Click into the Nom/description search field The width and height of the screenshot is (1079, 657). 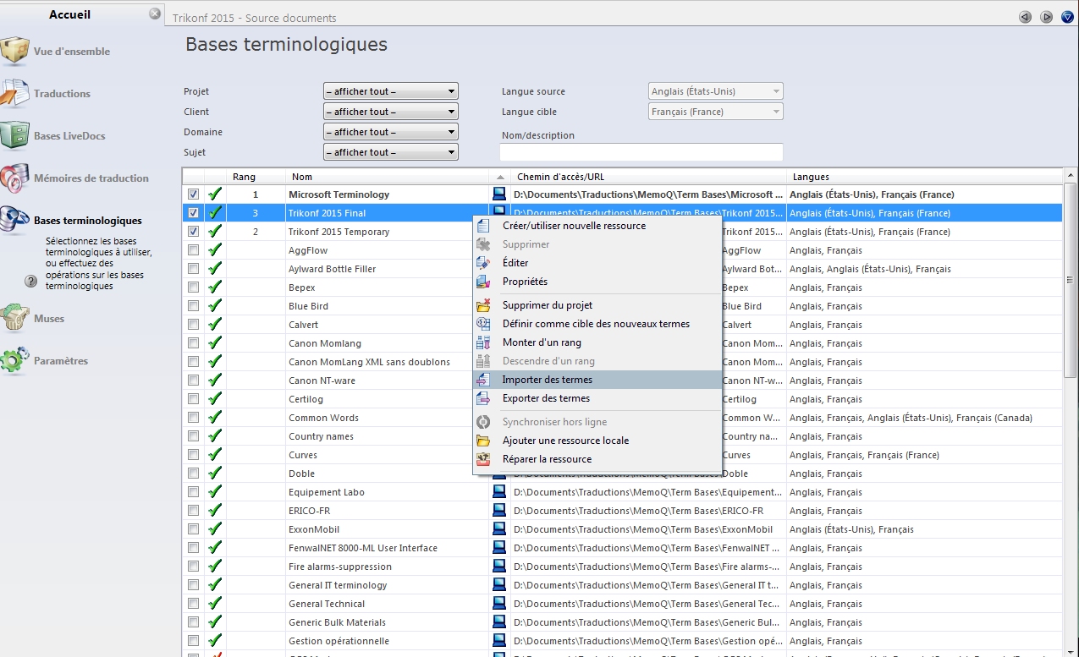[641, 152]
